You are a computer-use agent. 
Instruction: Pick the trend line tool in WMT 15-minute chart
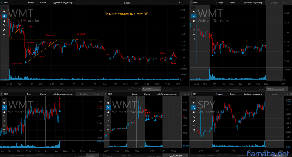coord(108,117)
